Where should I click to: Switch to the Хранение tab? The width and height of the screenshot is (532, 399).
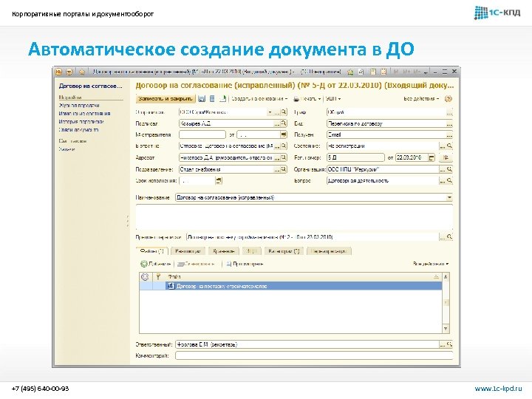(x=224, y=251)
